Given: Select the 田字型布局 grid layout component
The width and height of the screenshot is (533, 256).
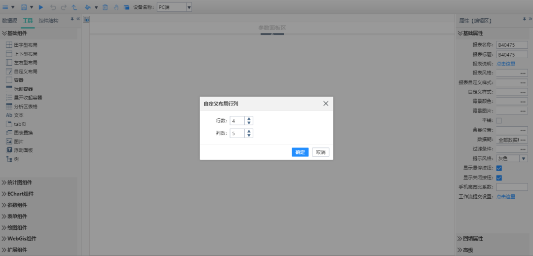Looking at the screenshot, I should (x=22, y=45).
